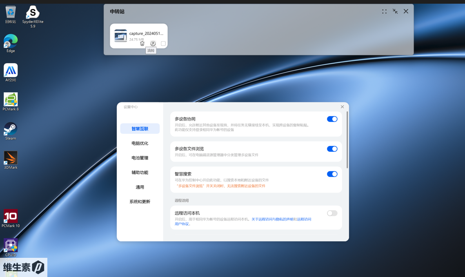
Task: Go to the 电脑优化 section
Action: coord(140,144)
